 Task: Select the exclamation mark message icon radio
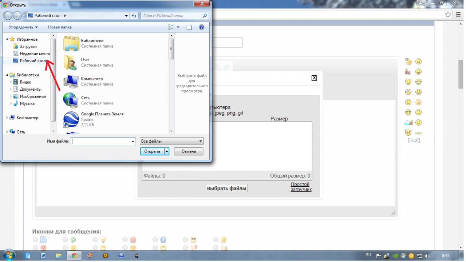pos(125,239)
